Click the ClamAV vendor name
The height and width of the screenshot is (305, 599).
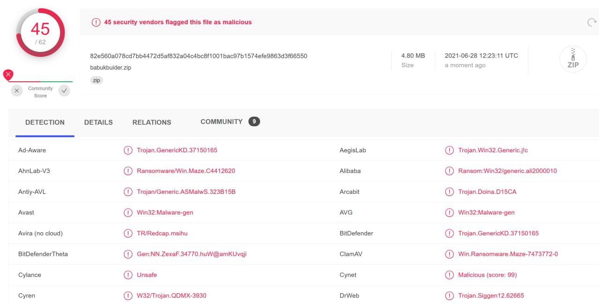click(x=351, y=254)
